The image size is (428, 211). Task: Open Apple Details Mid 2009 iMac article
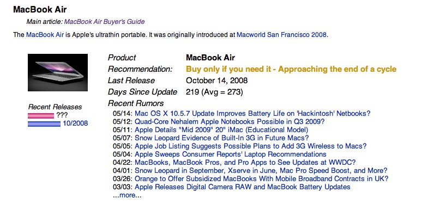221,129
